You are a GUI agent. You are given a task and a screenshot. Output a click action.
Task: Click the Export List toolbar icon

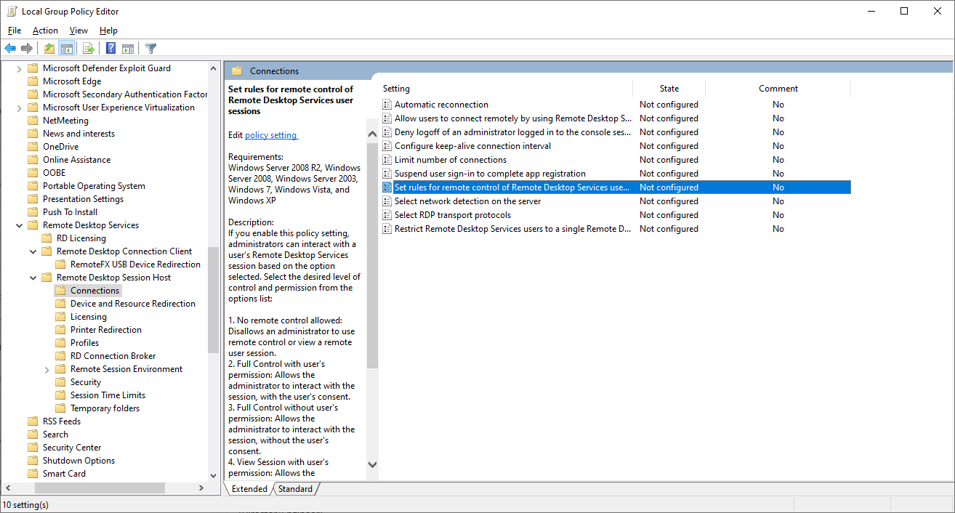(x=89, y=49)
